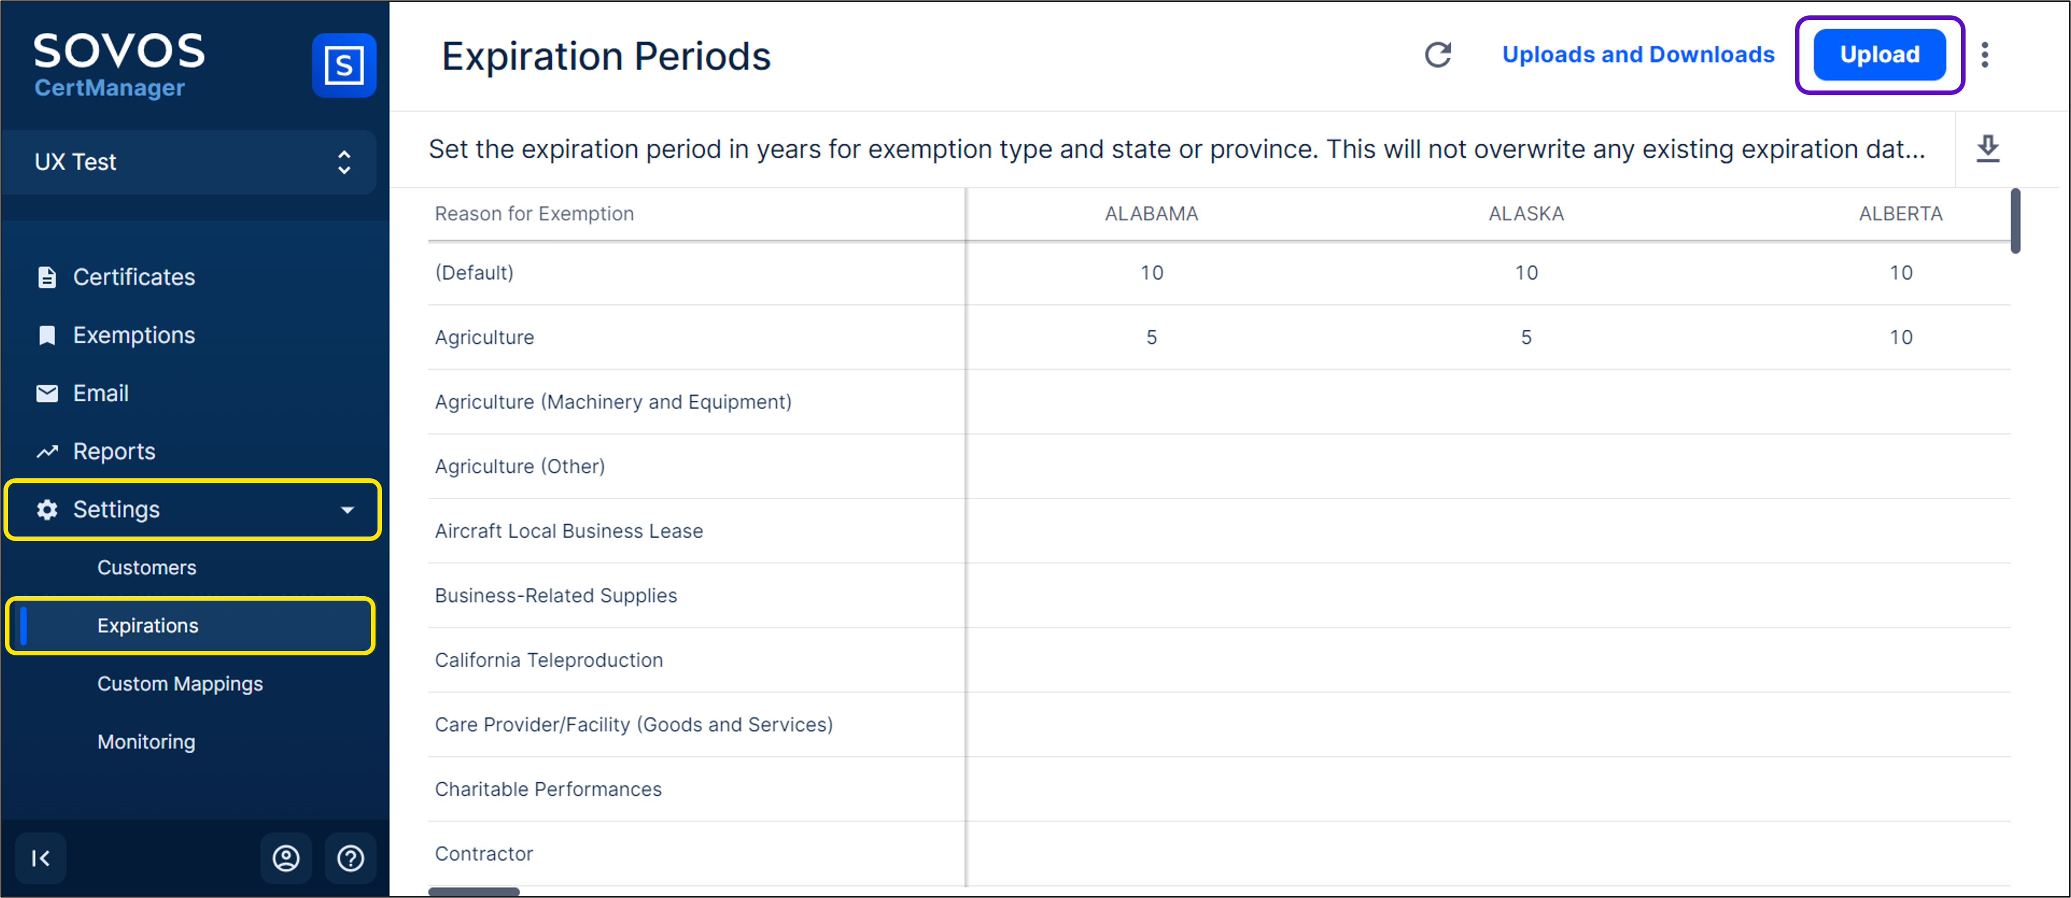The width and height of the screenshot is (2071, 898).
Task: Click the Certificates document icon
Action: [x=47, y=277]
